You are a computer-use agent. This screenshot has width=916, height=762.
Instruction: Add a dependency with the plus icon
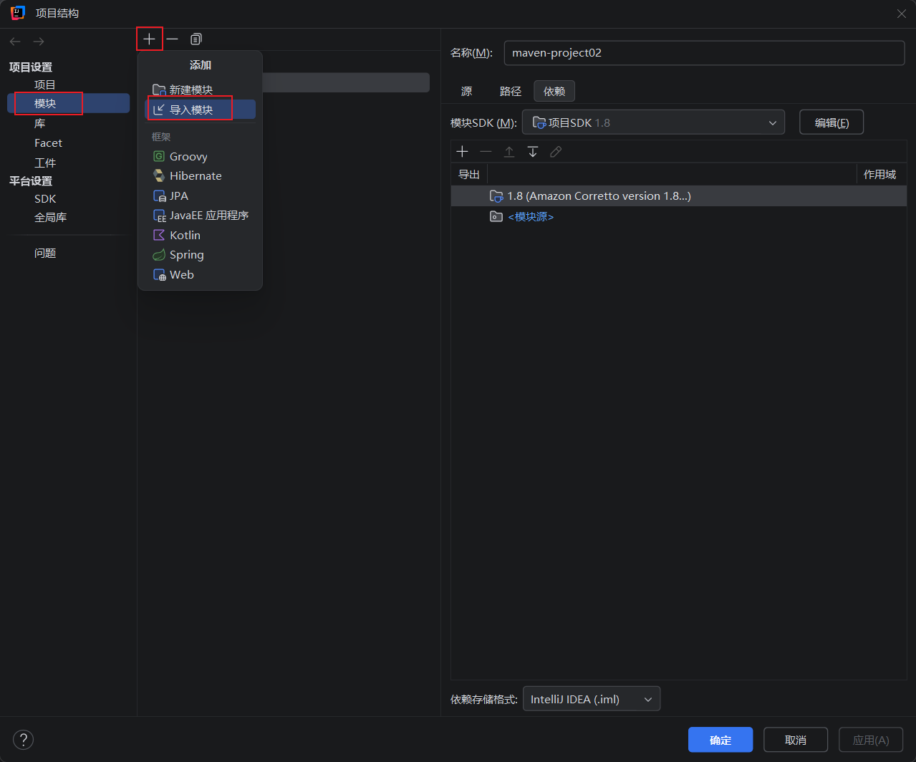pyautogui.click(x=462, y=152)
